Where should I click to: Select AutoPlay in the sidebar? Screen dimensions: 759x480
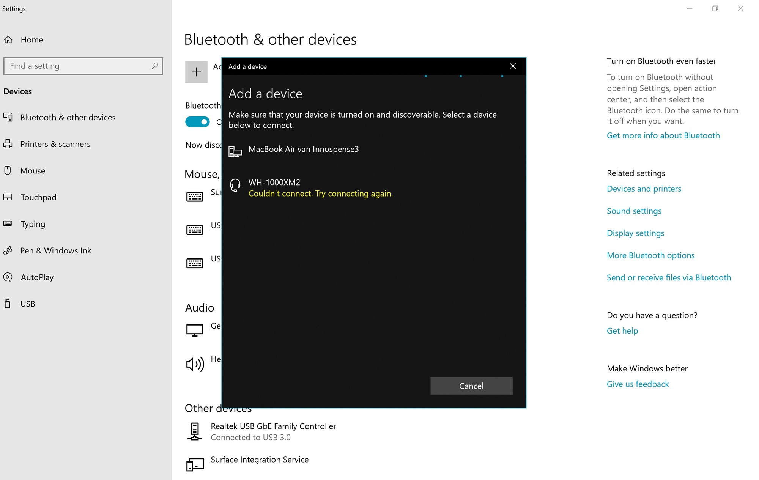37,277
